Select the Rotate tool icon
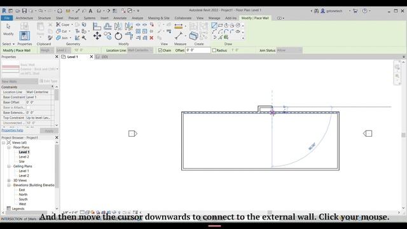 point(118,36)
